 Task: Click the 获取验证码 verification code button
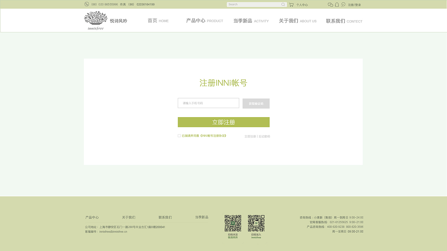point(256,103)
